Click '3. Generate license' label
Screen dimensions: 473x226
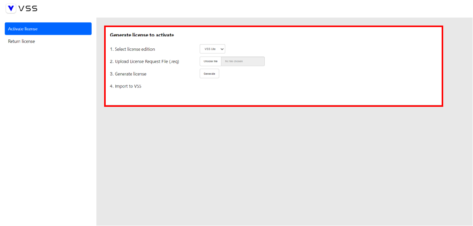[128, 74]
